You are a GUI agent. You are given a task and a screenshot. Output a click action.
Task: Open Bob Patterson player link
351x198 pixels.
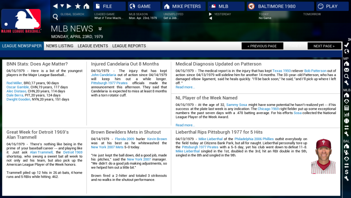(x=315, y=71)
